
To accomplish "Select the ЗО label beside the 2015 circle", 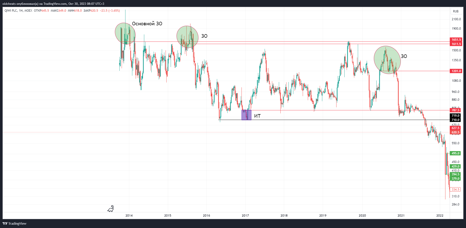I will point(204,36).
